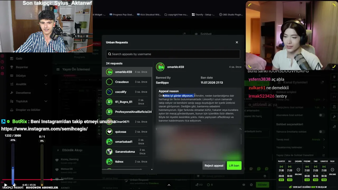338x190 pixels.
Task: Open 61_Bugra_61 unban request
Action: (x=127, y=102)
